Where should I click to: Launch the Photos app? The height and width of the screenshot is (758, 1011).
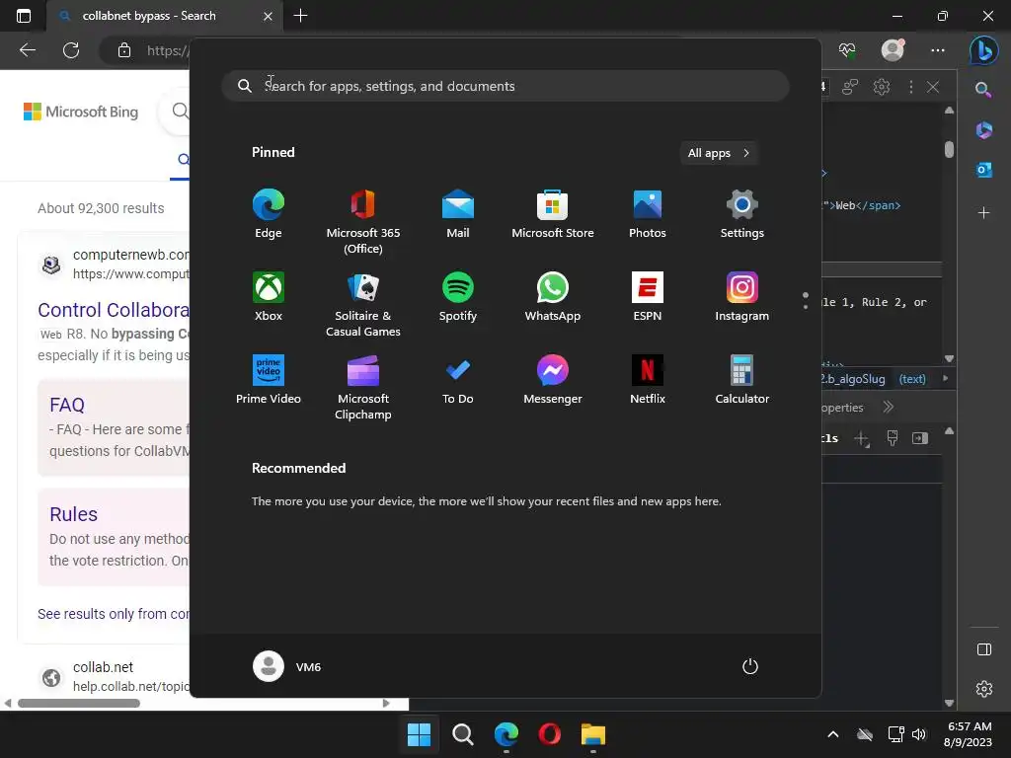[x=648, y=214]
